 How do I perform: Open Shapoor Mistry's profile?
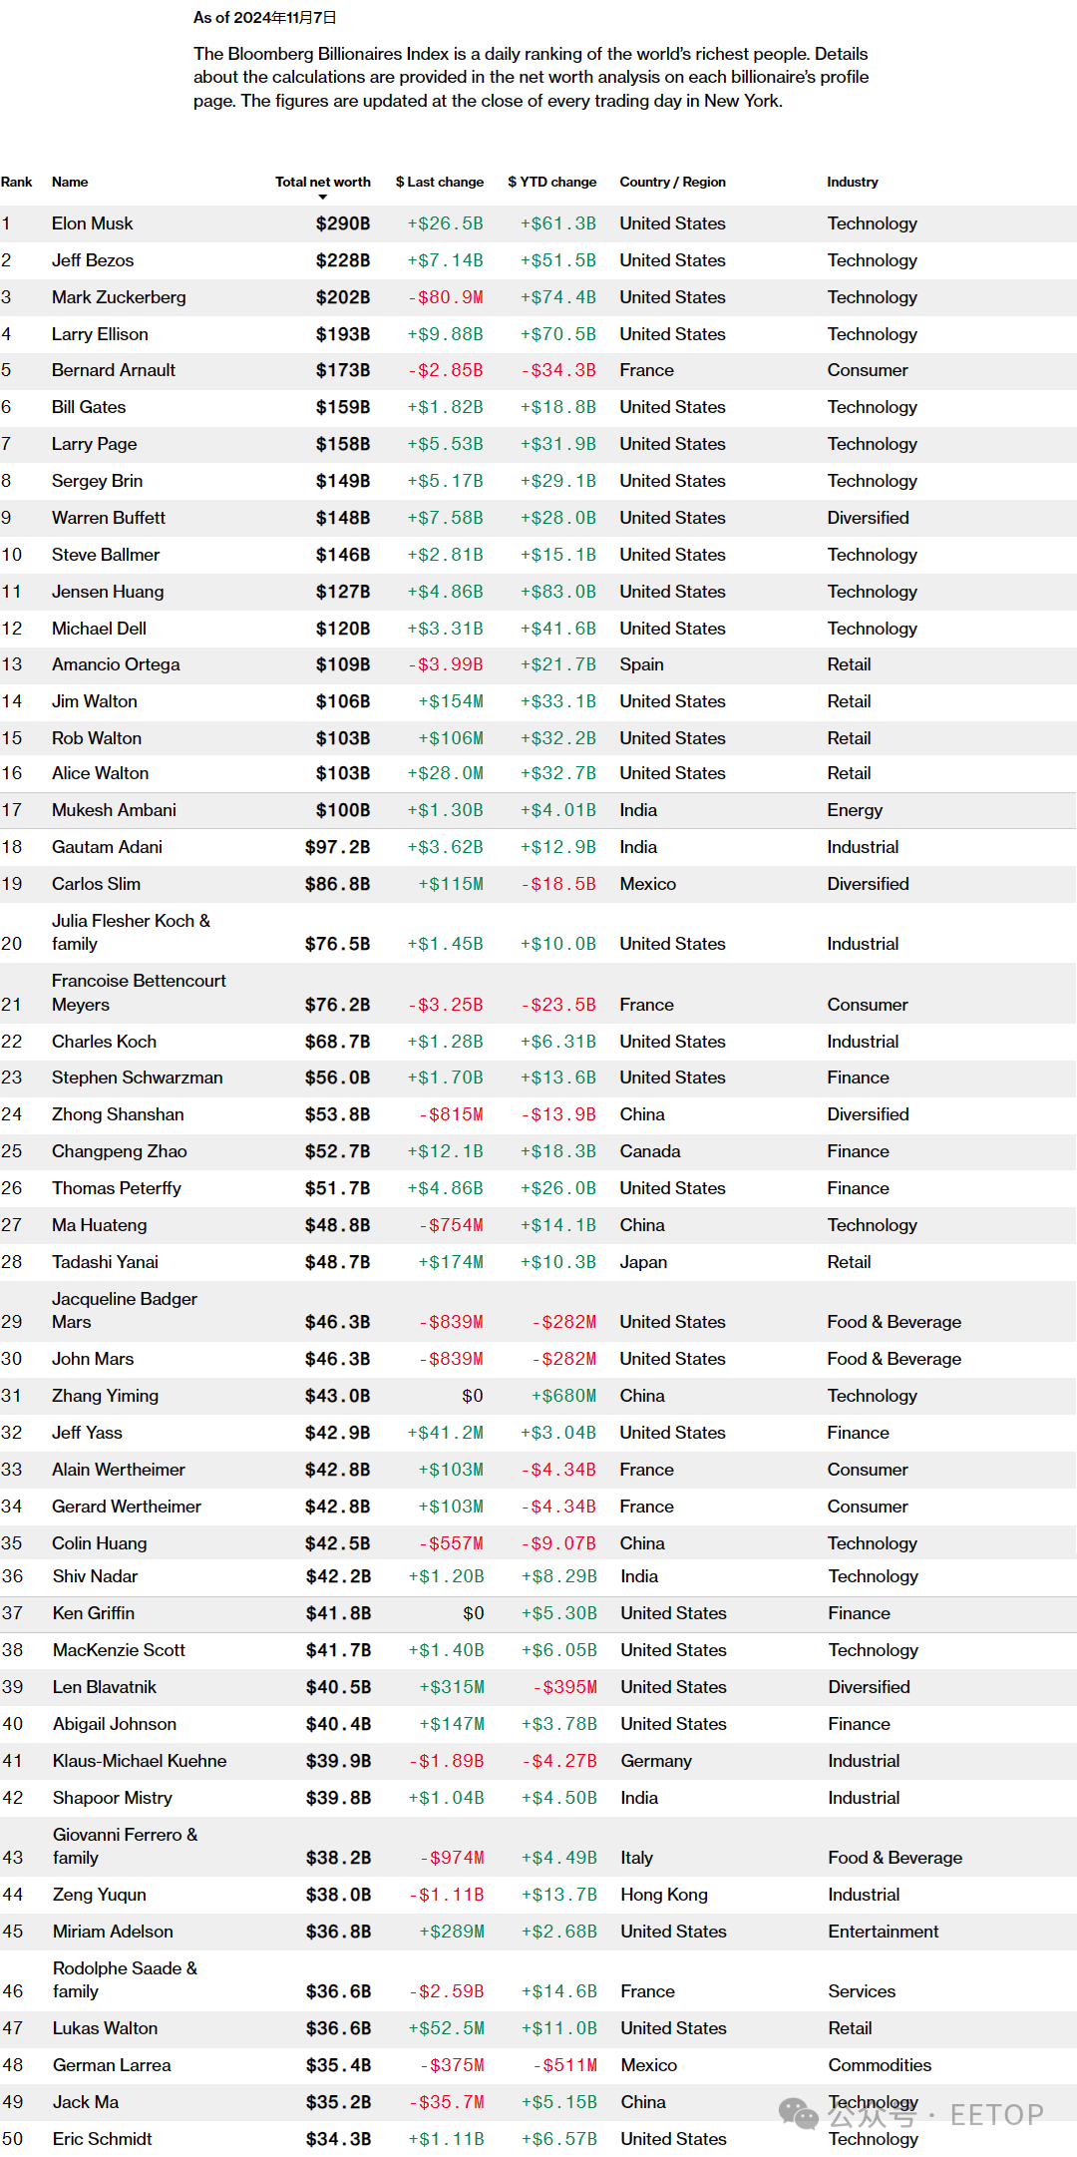point(113,1798)
